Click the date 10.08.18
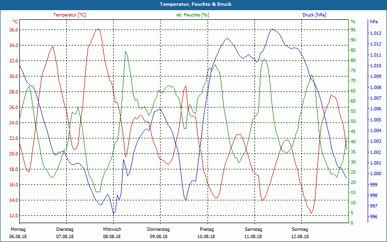387x242 pixels. [206, 237]
